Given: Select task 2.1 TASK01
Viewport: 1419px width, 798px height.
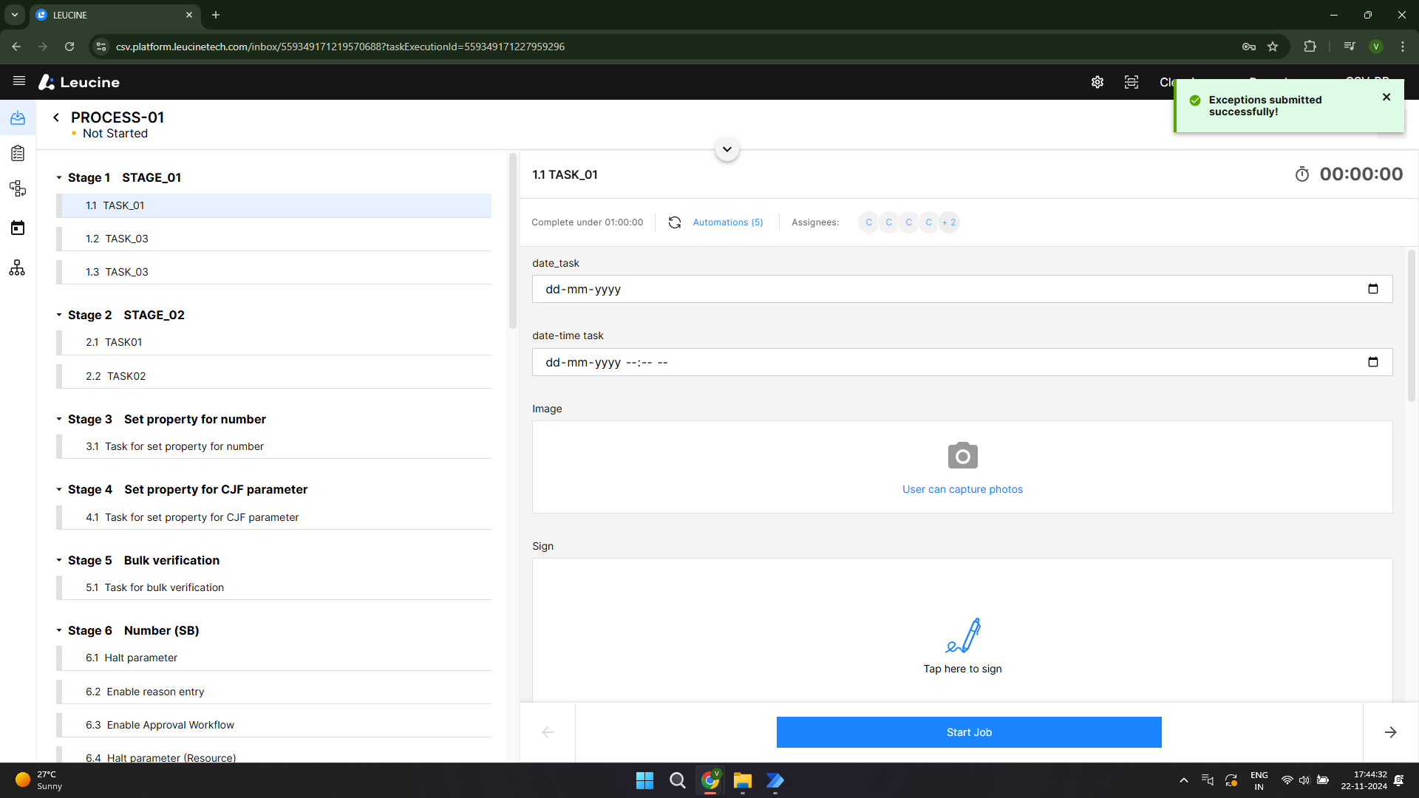Looking at the screenshot, I should 274,342.
